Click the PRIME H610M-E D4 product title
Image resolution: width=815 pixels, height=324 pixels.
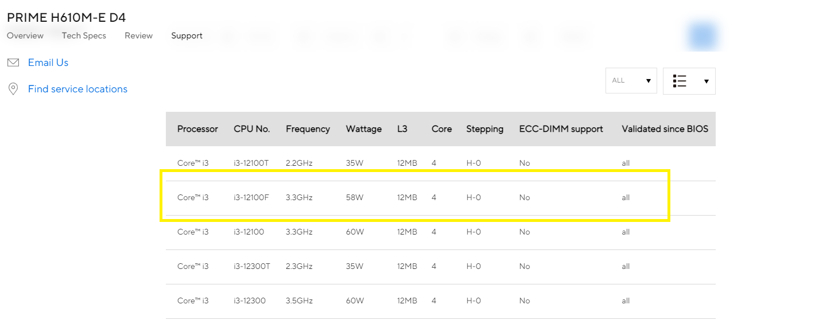click(x=67, y=17)
